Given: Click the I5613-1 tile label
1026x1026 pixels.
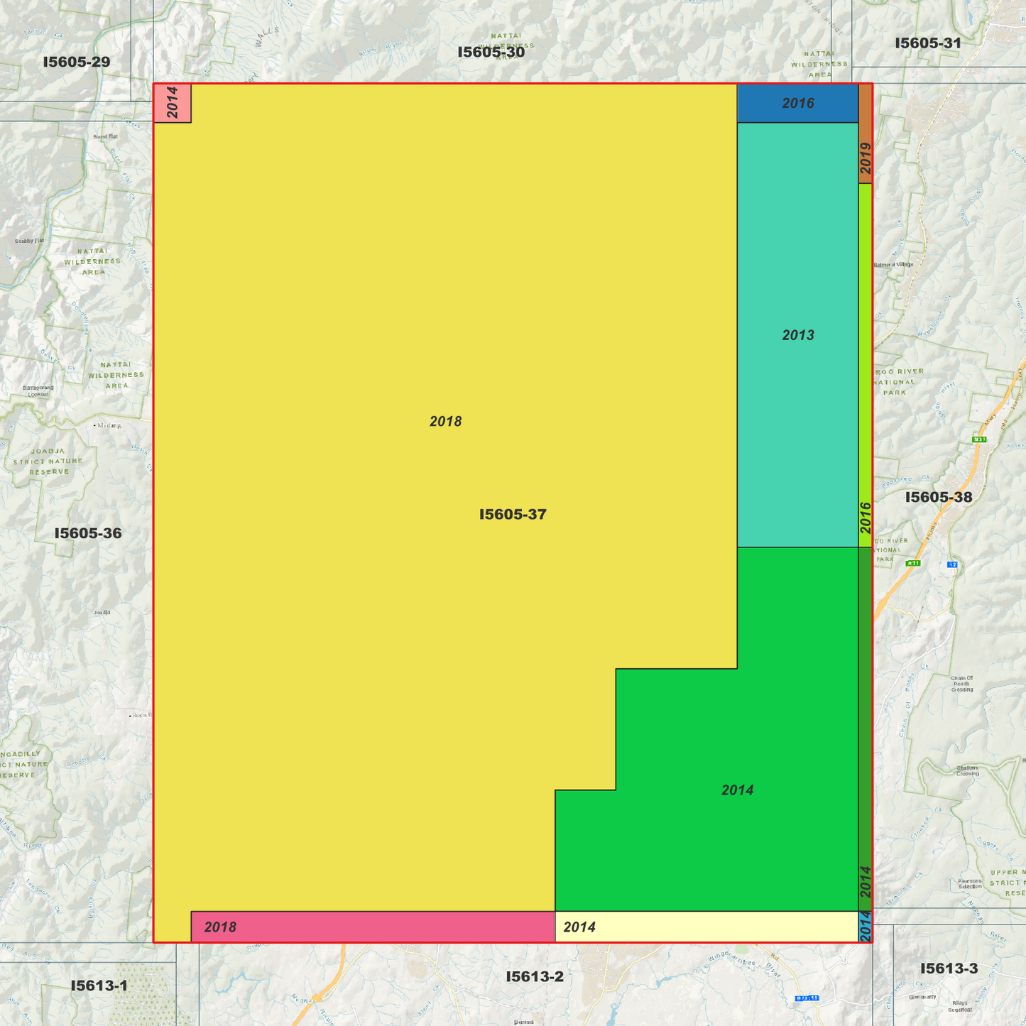Looking at the screenshot, I should [x=98, y=986].
